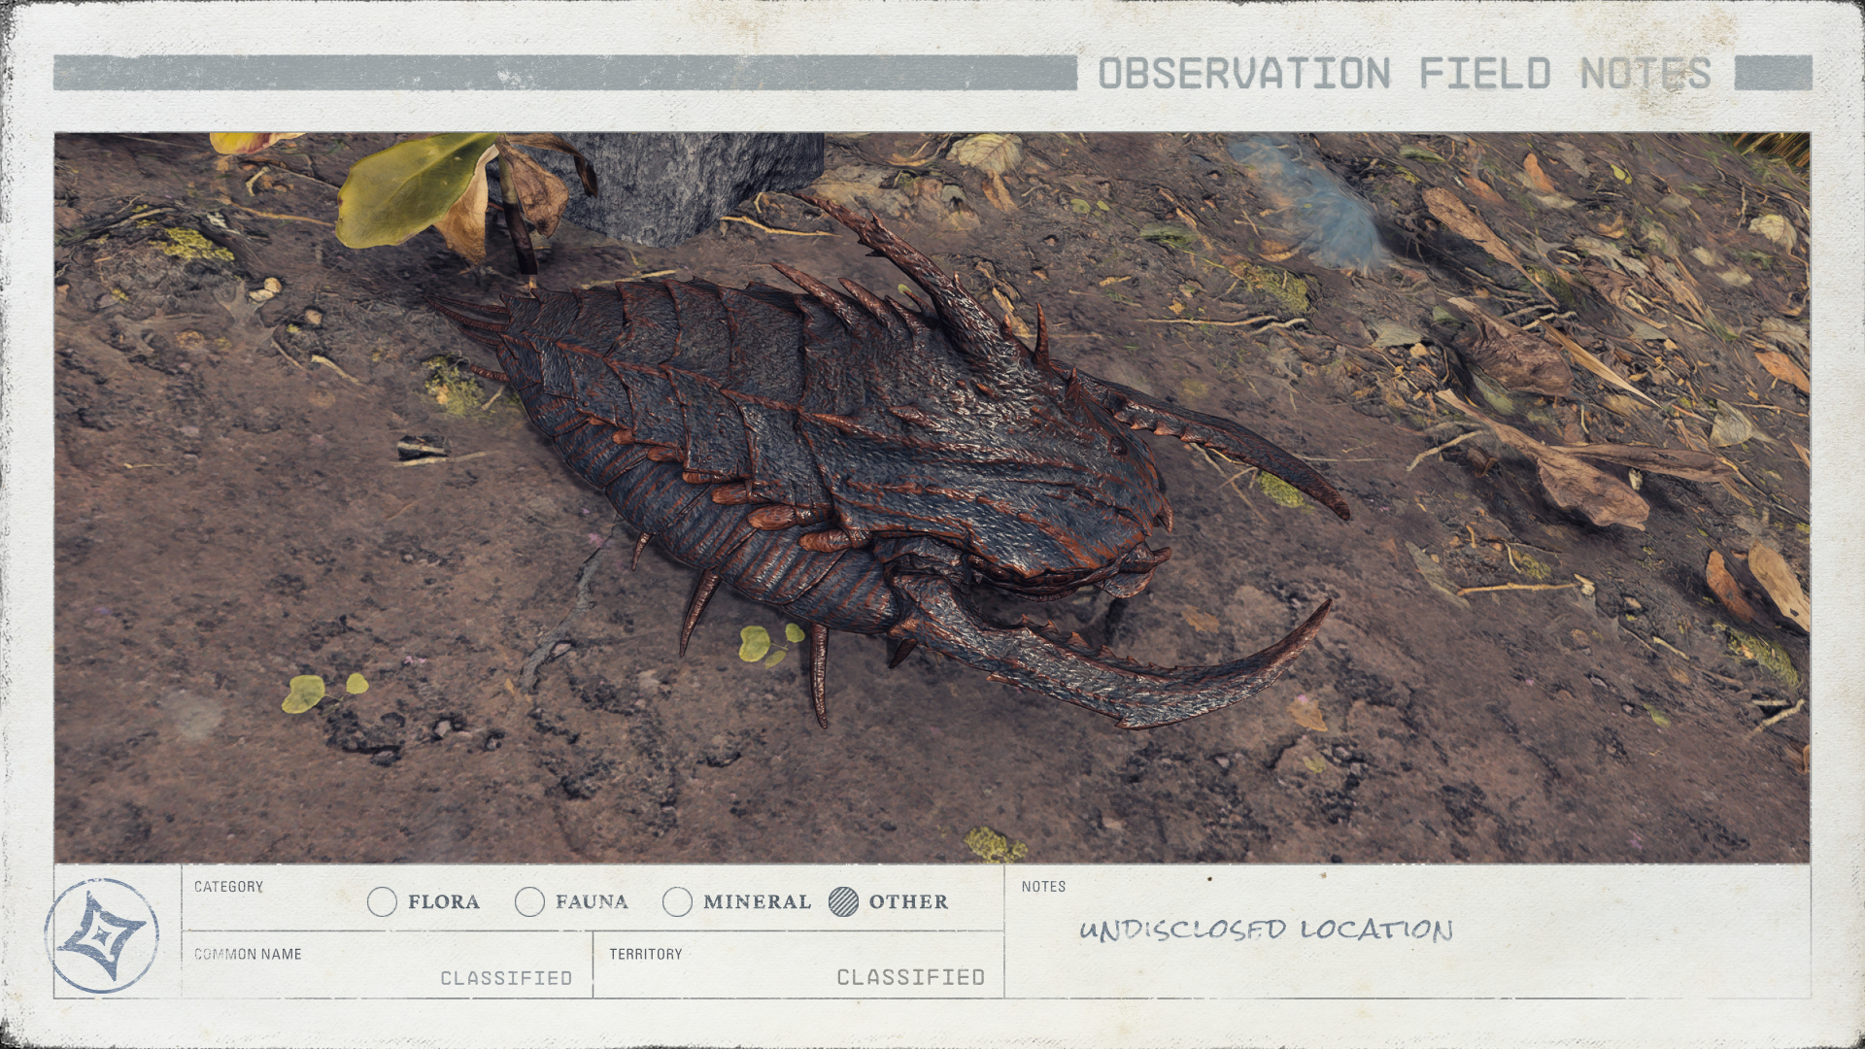
Task: Select the Flora category radio button
Action: (383, 901)
